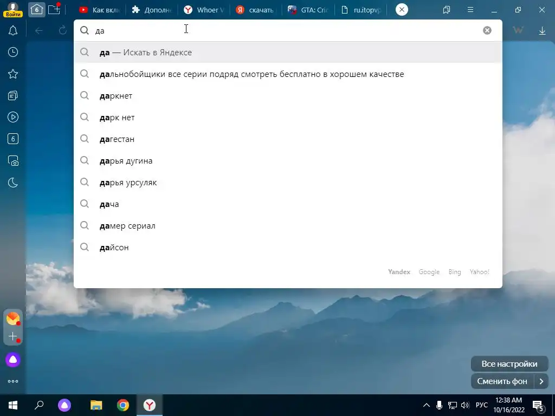Switch search engine to Bing
555x416 pixels.
coord(455,272)
